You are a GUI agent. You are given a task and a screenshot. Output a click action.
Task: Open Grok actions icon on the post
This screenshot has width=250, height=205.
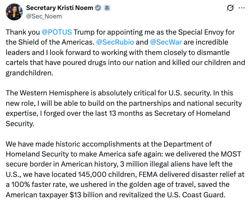231,8
